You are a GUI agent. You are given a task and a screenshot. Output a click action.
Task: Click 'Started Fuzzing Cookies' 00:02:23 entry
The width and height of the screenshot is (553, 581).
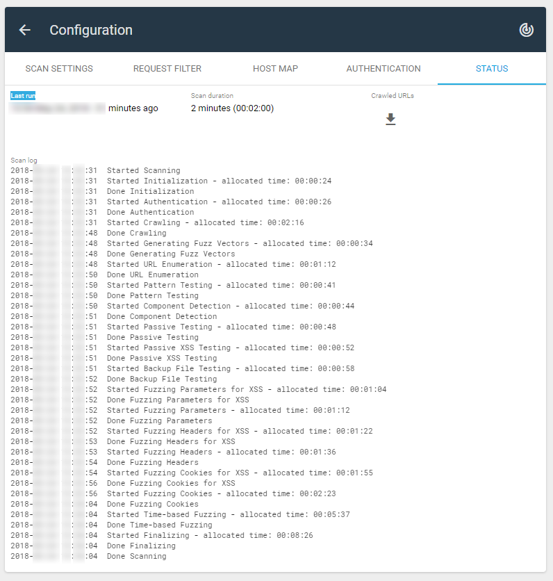tap(221, 493)
